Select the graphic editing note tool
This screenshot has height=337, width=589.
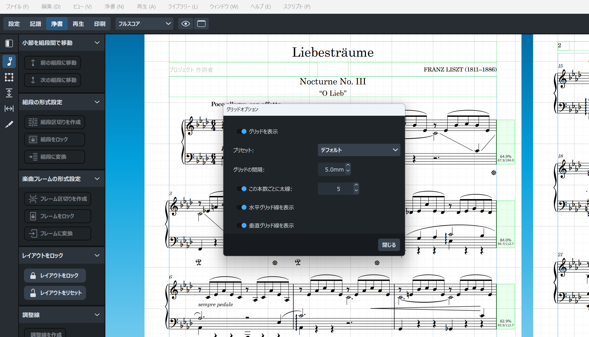(x=9, y=61)
